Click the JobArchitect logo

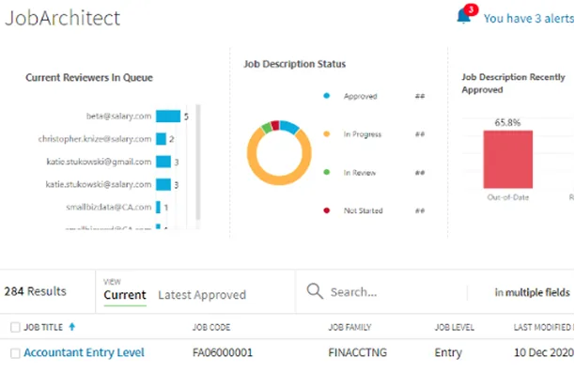(62, 18)
